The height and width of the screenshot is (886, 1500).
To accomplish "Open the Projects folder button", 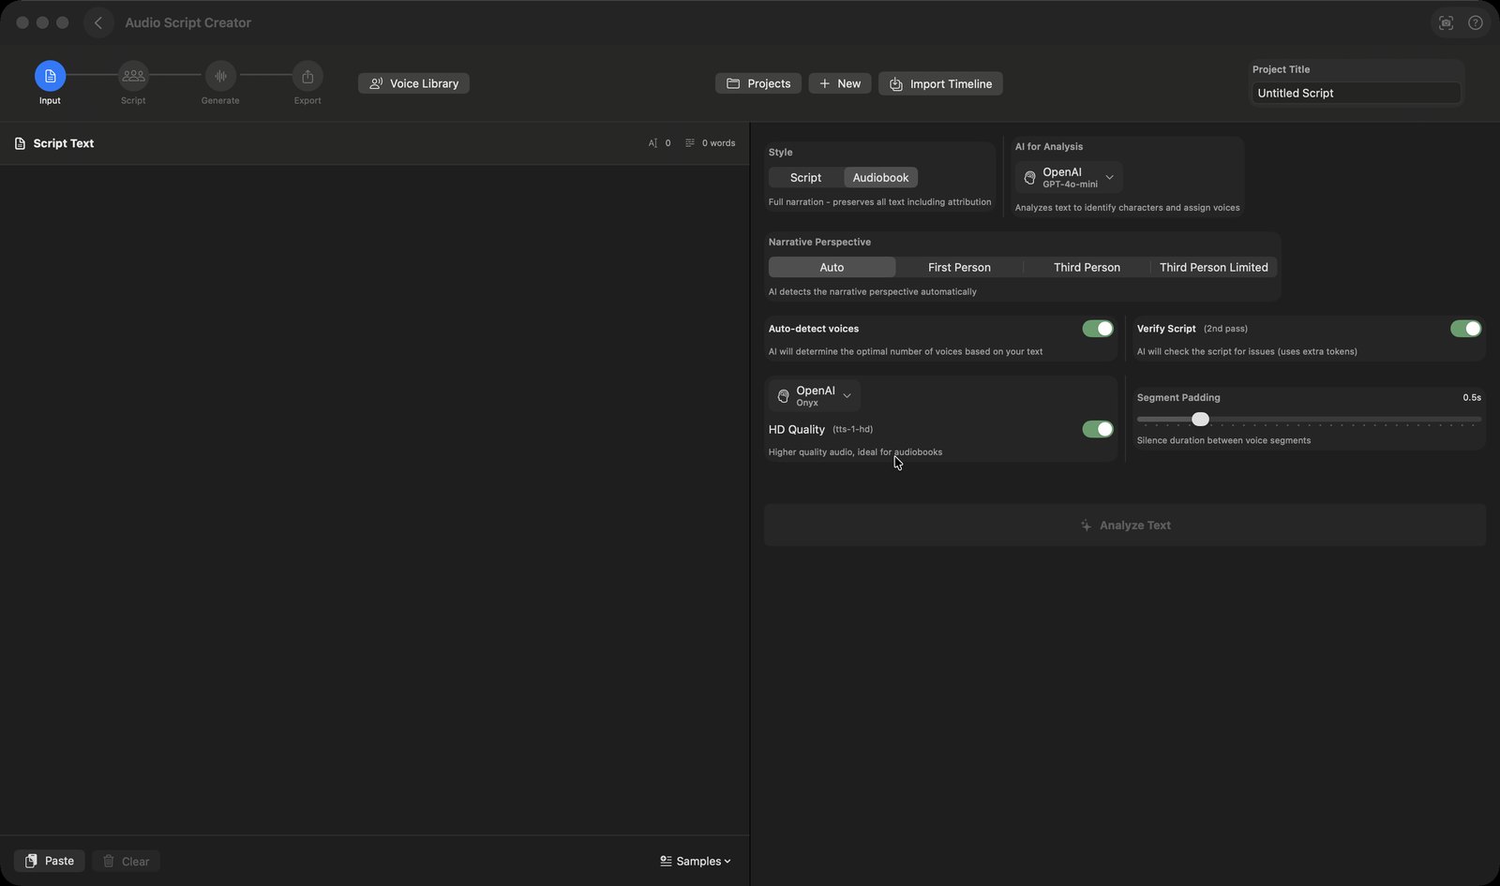I will pos(758,83).
